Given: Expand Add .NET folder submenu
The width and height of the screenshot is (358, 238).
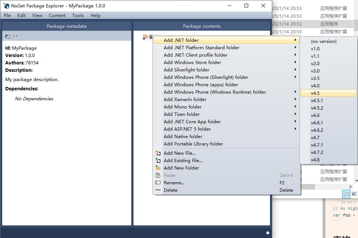Looking at the screenshot, I should coord(226,40).
